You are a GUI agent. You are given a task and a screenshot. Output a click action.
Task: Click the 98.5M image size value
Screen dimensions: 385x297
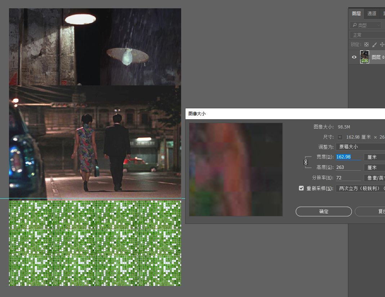tap(344, 127)
